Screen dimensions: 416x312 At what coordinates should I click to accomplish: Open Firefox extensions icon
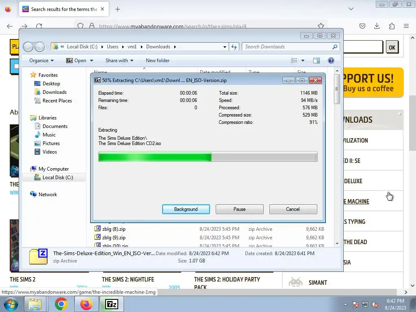pyautogui.click(x=392, y=26)
